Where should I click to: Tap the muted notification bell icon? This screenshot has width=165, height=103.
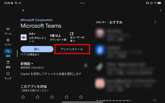152,3
